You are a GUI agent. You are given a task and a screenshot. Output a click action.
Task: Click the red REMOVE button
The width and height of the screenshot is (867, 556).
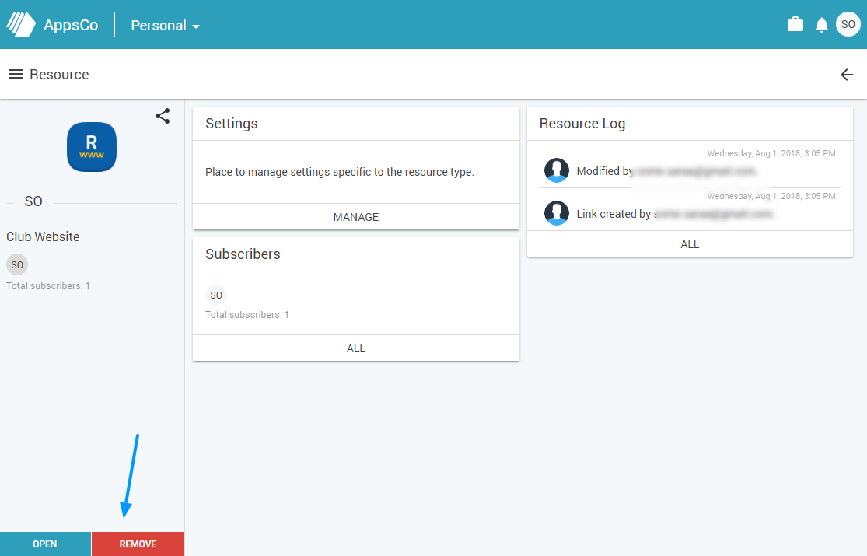(138, 544)
